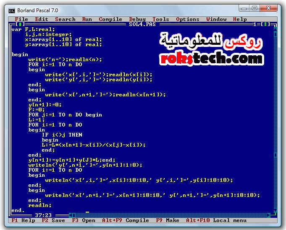Open the Edit menu
This screenshot has height=230, width=286.
click(42, 19)
